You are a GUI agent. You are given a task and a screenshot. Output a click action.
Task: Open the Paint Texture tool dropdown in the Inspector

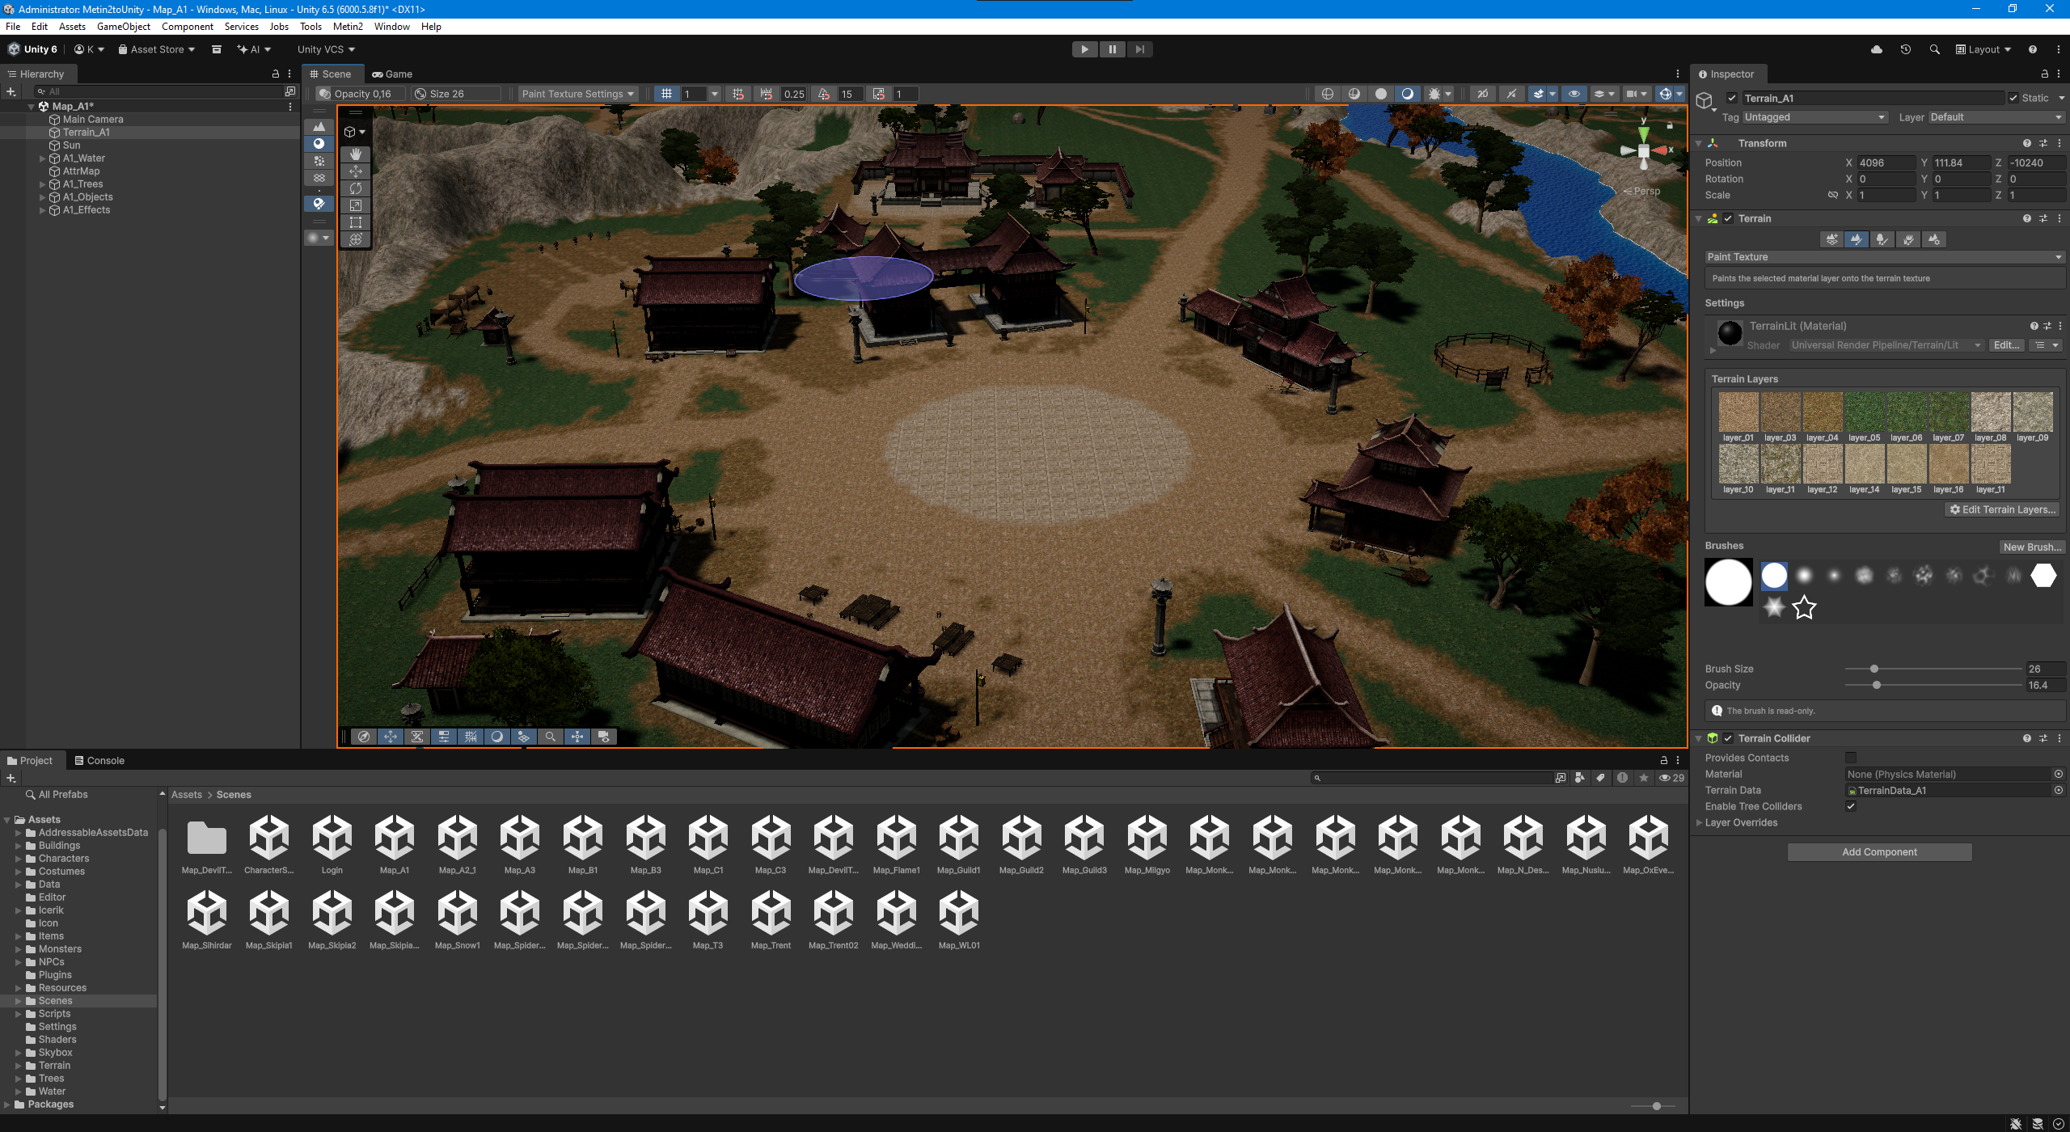click(x=1884, y=257)
